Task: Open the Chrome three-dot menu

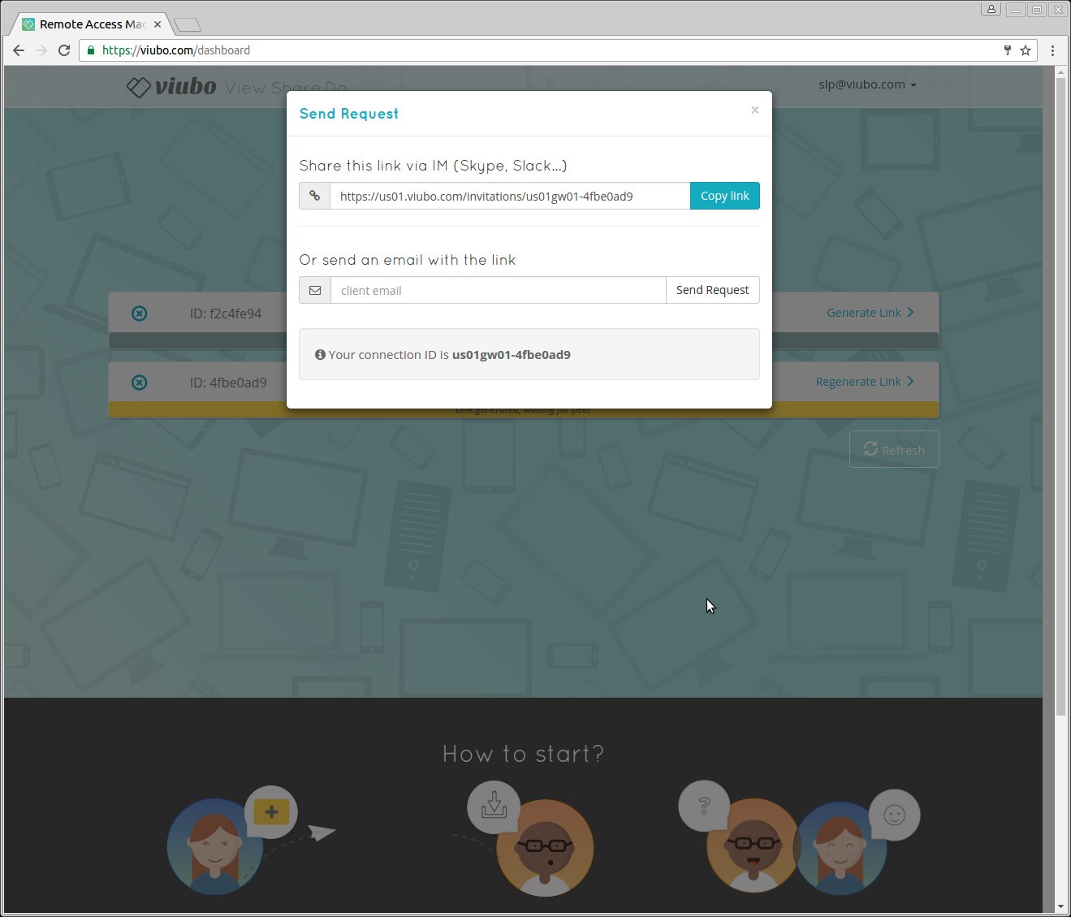Action: [1052, 50]
